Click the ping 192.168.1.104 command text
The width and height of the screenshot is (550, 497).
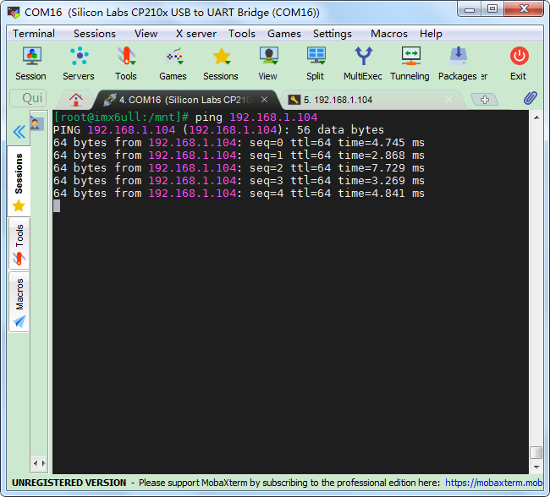coord(256,117)
